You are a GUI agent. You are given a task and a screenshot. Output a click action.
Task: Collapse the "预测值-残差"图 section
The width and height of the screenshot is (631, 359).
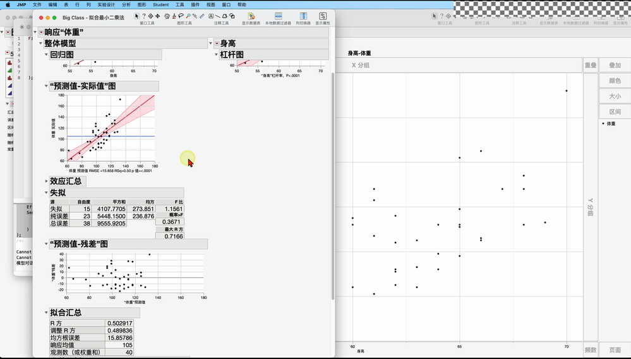[x=46, y=243]
